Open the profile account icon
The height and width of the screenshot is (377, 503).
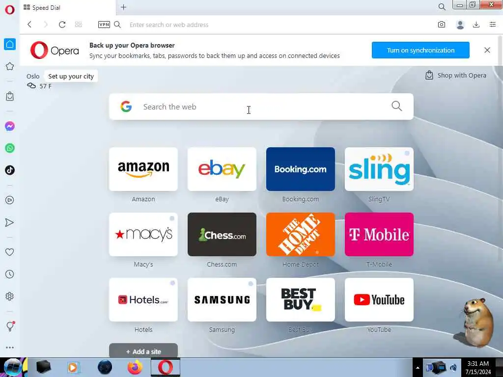460,25
